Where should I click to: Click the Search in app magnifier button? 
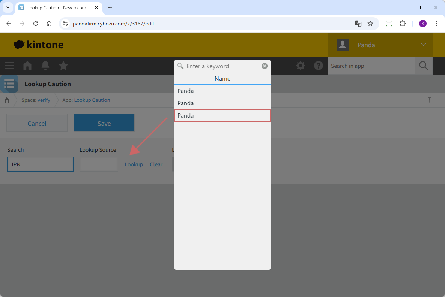click(423, 66)
